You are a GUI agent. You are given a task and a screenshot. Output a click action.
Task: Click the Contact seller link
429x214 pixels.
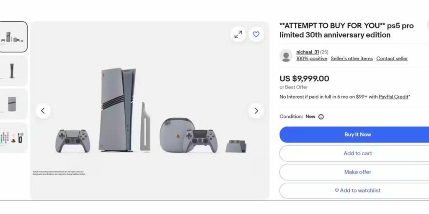(392, 59)
